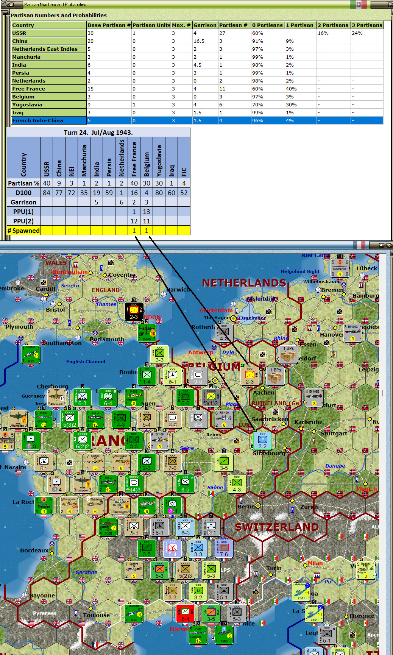The width and height of the screenshot is (393, 655).
Task: Click the flag icon in map window title bar
Action: [359, 245]
